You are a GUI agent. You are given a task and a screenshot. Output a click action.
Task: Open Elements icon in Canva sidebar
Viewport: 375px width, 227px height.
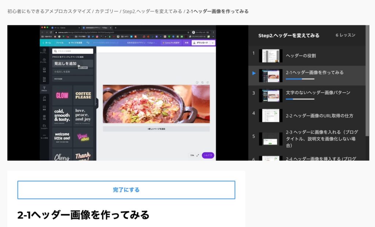coord(44,79)
